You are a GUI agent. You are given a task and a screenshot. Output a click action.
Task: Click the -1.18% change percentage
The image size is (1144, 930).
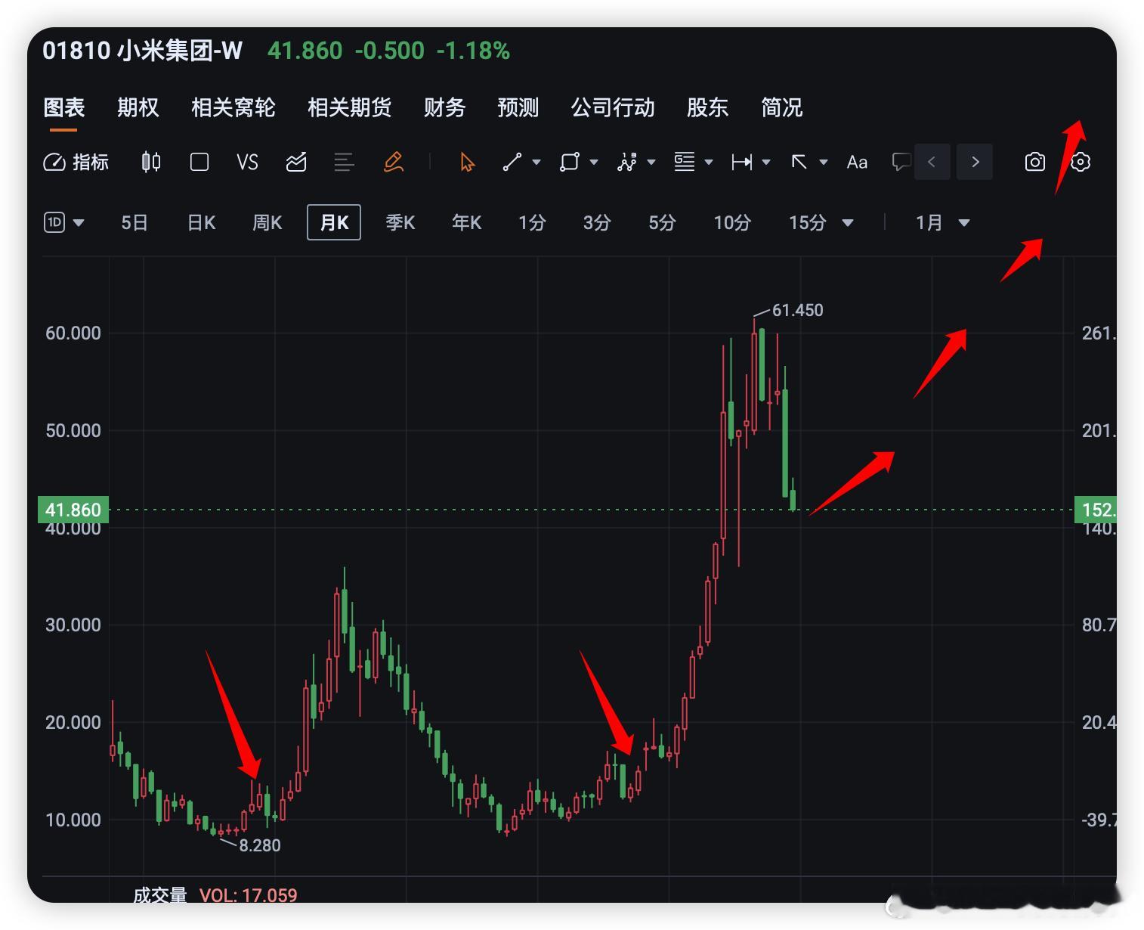(473, 51)
